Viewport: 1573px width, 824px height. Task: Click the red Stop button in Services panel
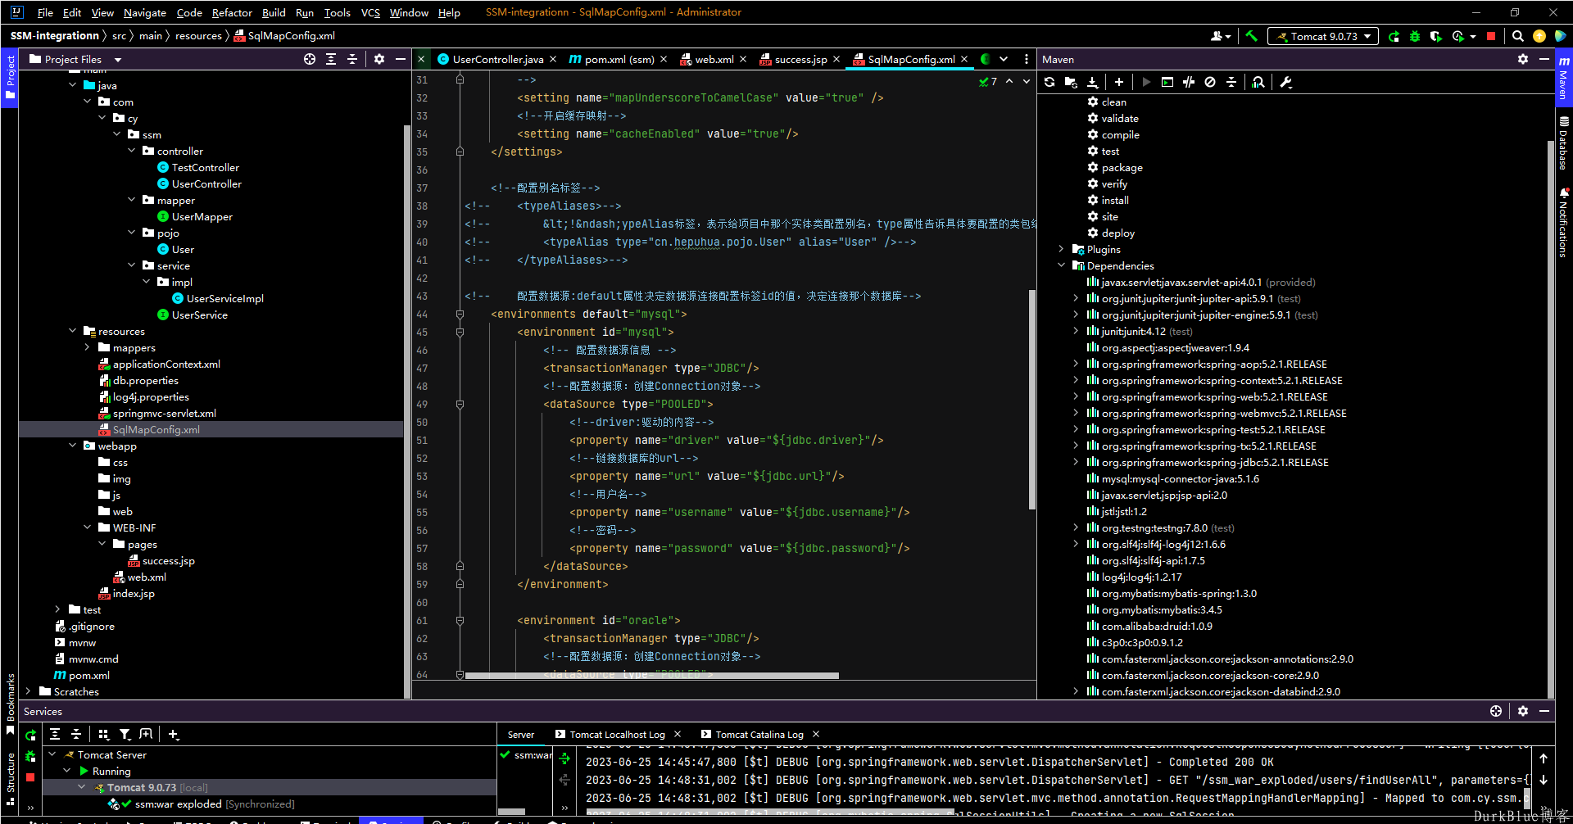click(x=30, y=777)
